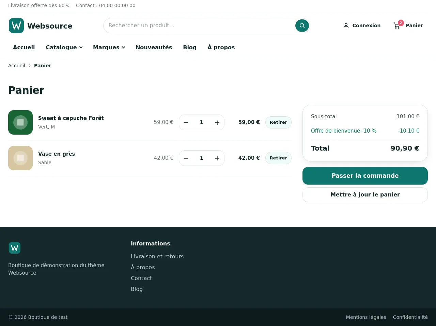Decrease quantity of Vase en grès

coord(186,158)
